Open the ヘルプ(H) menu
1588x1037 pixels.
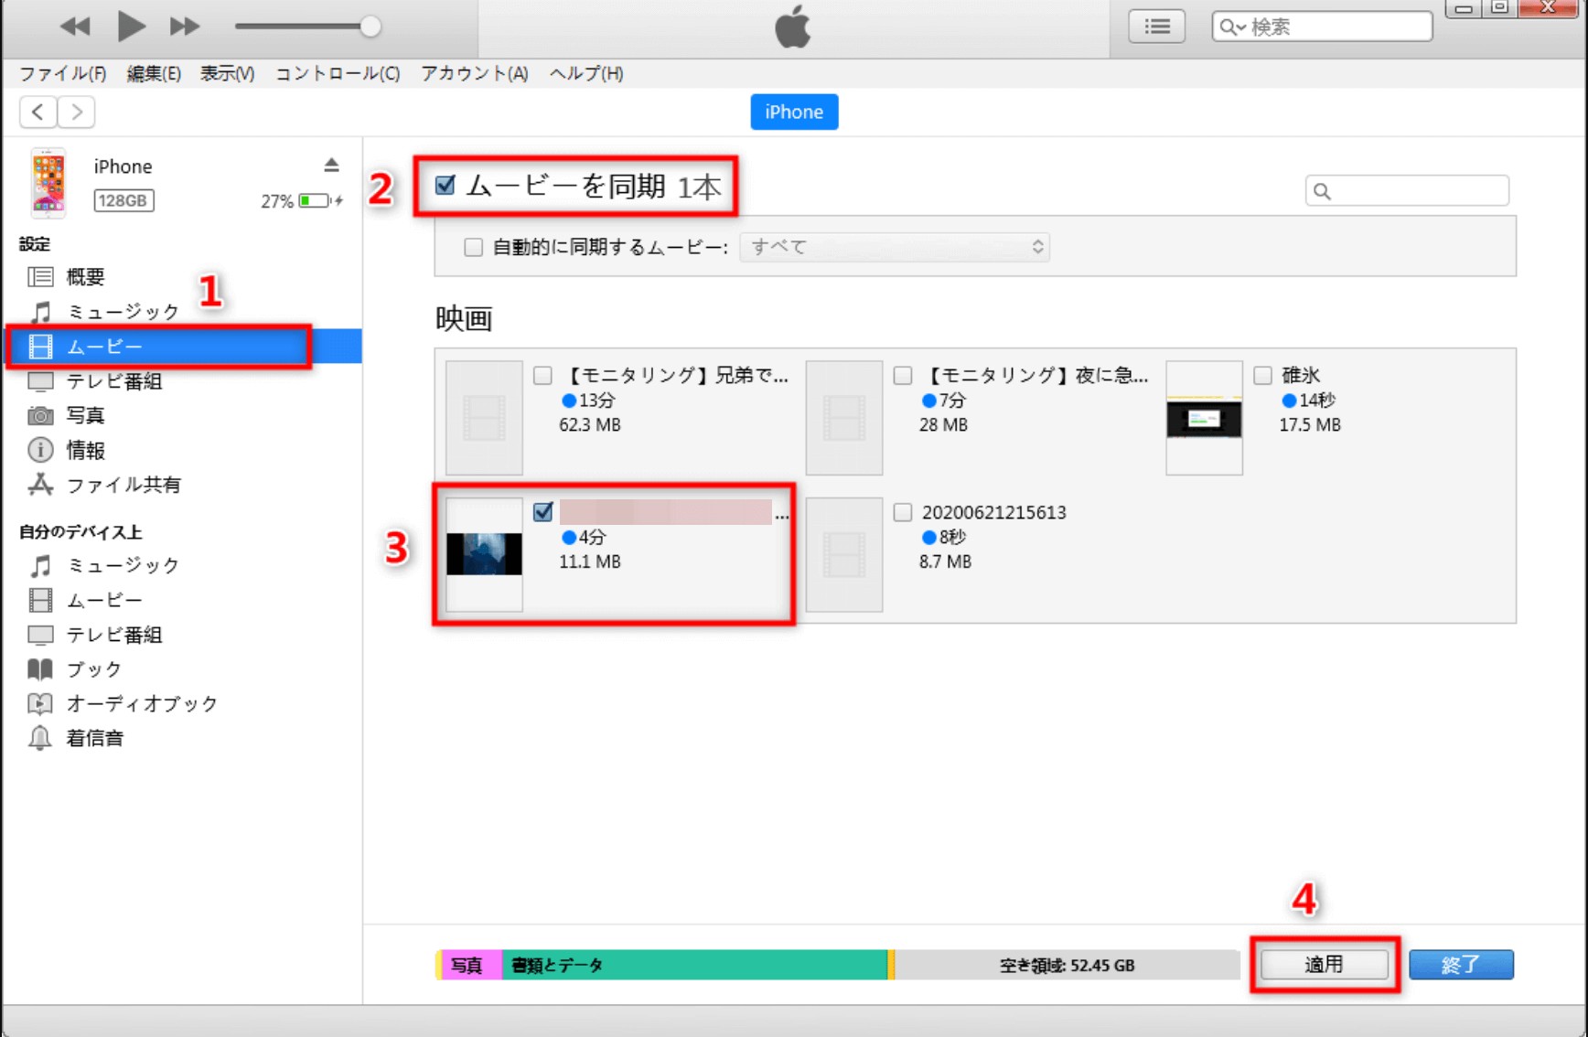click(x=586, y=73)
